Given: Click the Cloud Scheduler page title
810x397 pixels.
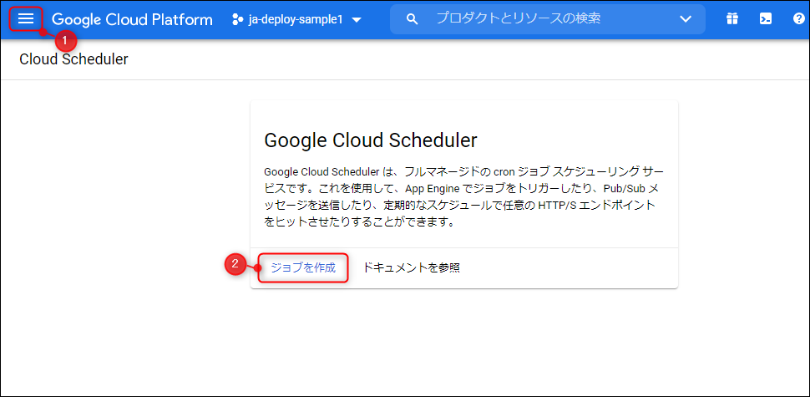Looking at the screenshot, I should (x=73, y=59).
